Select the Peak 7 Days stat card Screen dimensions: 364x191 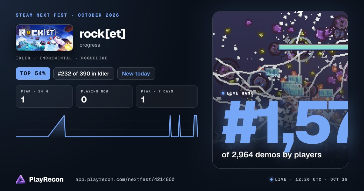167,96
